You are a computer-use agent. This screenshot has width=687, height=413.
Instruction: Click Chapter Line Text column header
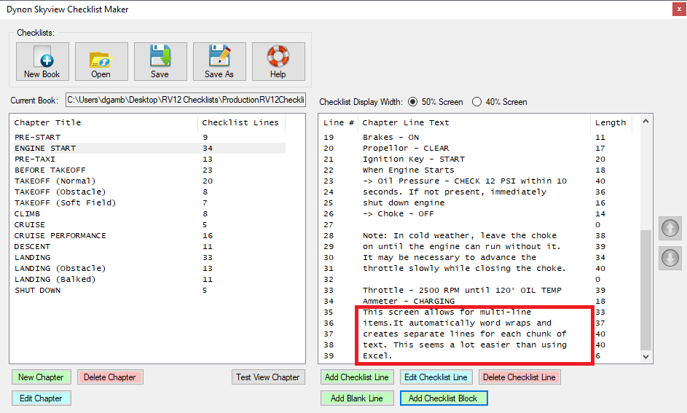[x=474, y=122]
